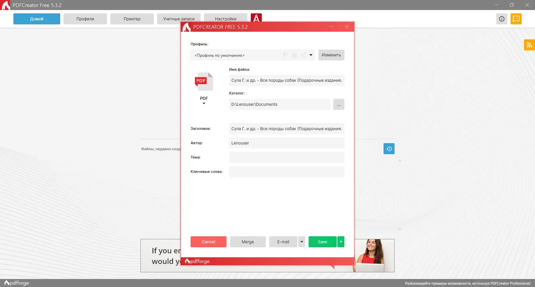Viewport: 535px width, 287px height.
Task: Cancel the print job
Action: pyautogui.click(x=209, y=242)
